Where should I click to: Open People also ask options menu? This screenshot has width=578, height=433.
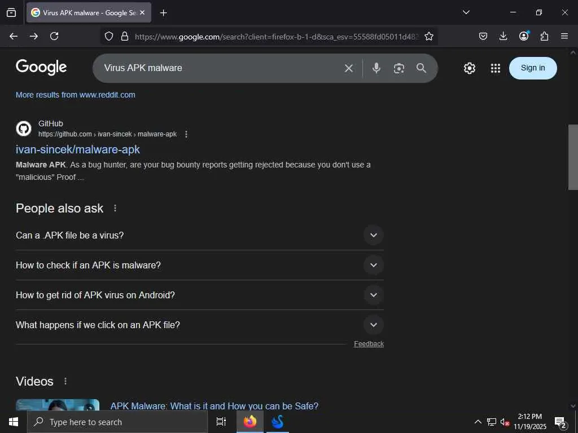click(115, 208)
